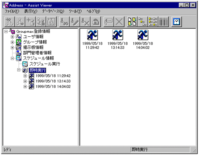Image resolution: width=199 pixels, height=156 pixels.
Task: Expand the 1999/05/18 13:14:33 tree entry
Action: [x=25, y=81]
